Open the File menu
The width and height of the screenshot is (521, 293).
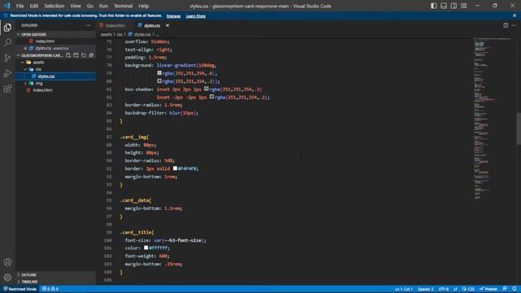tap(20, 6)
